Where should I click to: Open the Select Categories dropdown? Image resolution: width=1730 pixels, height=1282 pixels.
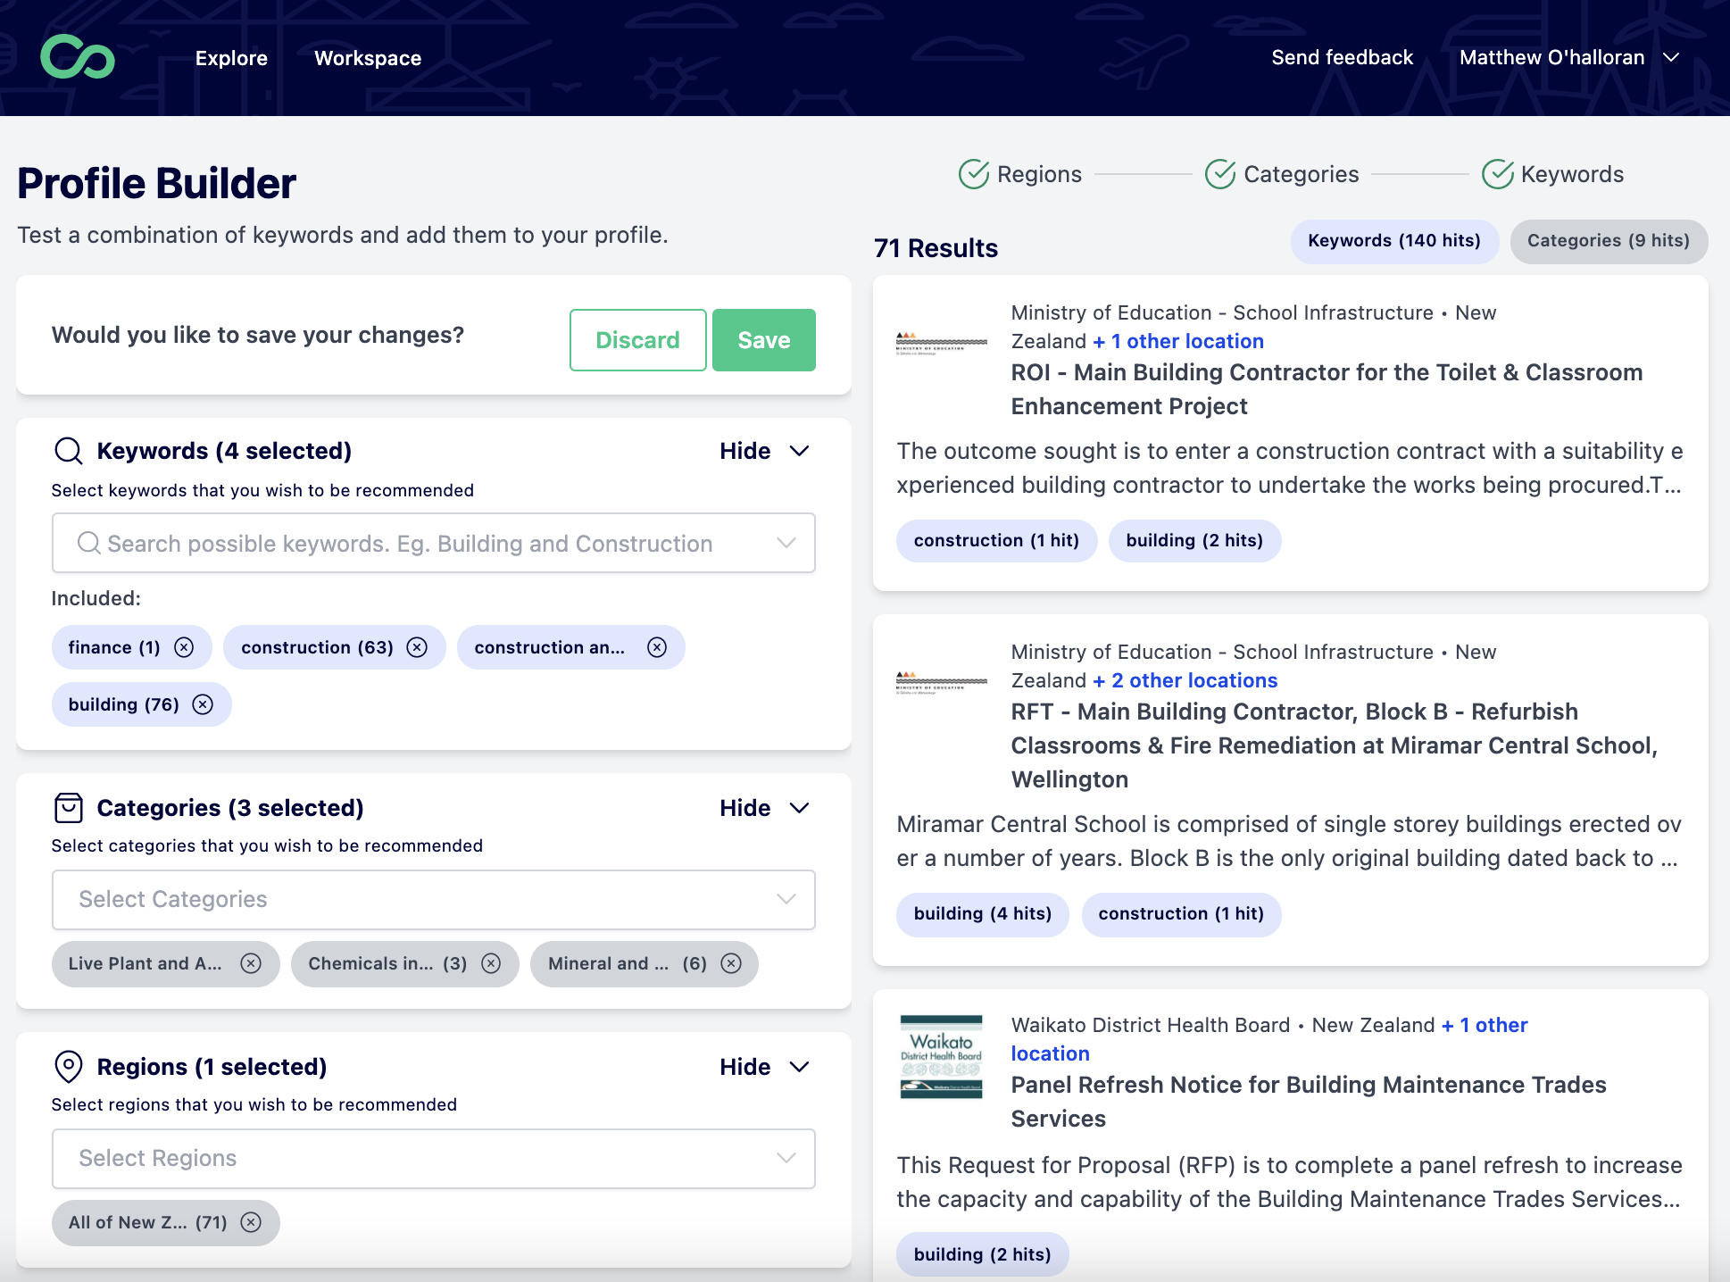[434, 900]
